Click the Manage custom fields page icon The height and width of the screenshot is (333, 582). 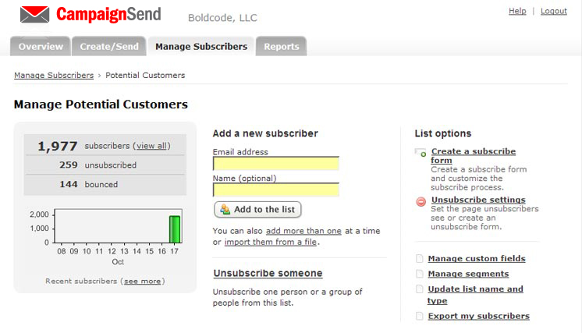[x=420, y=259]
